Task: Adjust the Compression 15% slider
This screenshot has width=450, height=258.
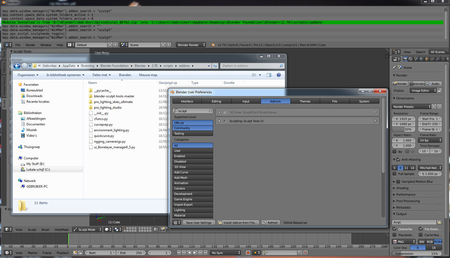Action: tap(417, 253)
